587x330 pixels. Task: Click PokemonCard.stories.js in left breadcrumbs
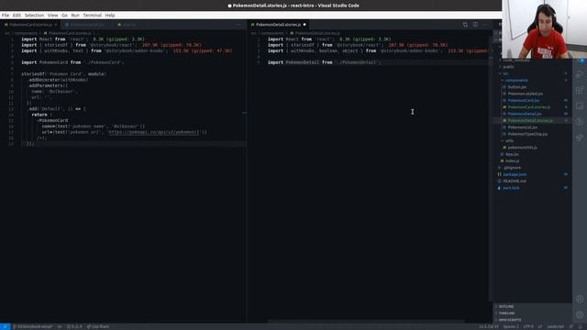pyautogui.click(x=70, y=33)
